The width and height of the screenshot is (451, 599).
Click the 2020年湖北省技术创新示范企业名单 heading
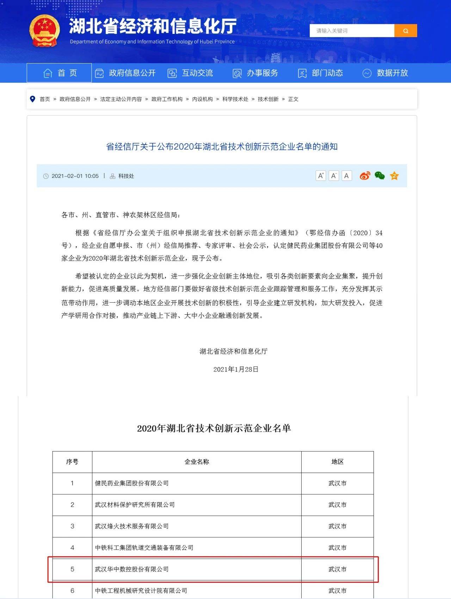pyautogui.click(x=214, y=428)
